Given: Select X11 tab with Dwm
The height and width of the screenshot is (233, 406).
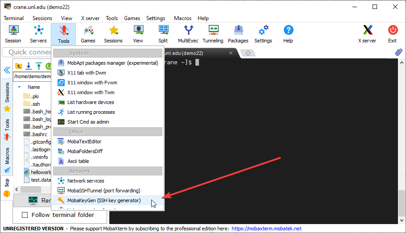Looking at the screenshot, I should coord(108,73).
